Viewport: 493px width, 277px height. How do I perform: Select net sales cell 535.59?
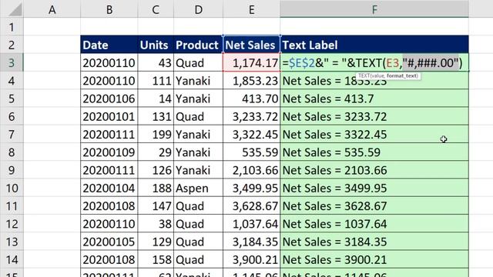(x=252, y=152)
